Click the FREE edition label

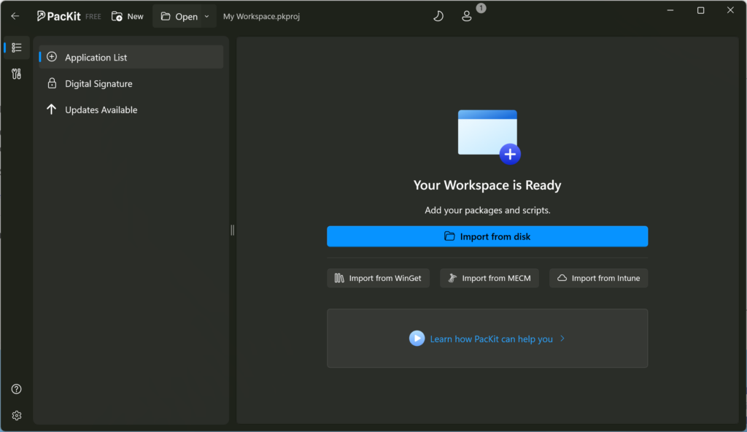click(x=93, y=17)
